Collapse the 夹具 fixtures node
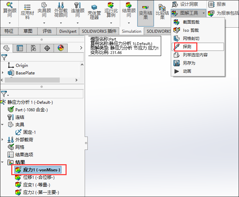 (x=2, y=125)
